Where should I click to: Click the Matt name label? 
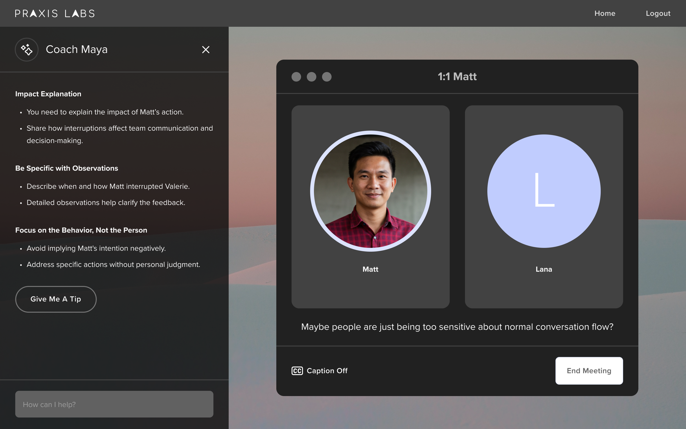point(370,269)
